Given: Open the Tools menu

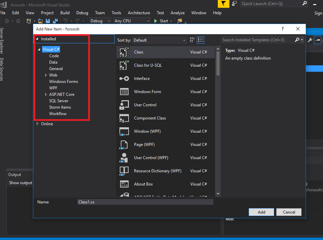Looking at the screenshot, I should click(116, 13).
